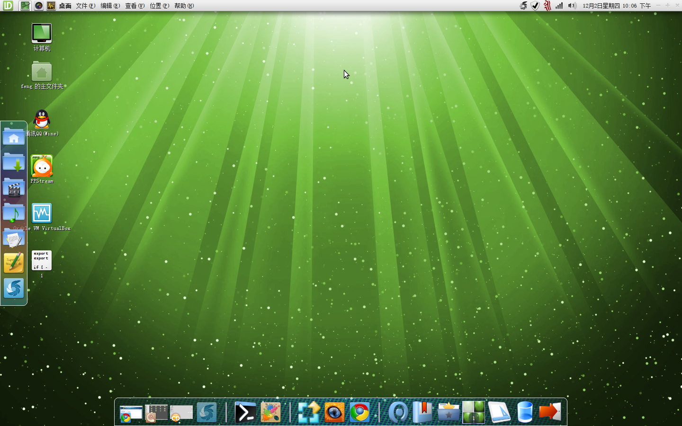
Task: Switch to the window thumbnail with CD badge
Action: [x=181, y=413]
